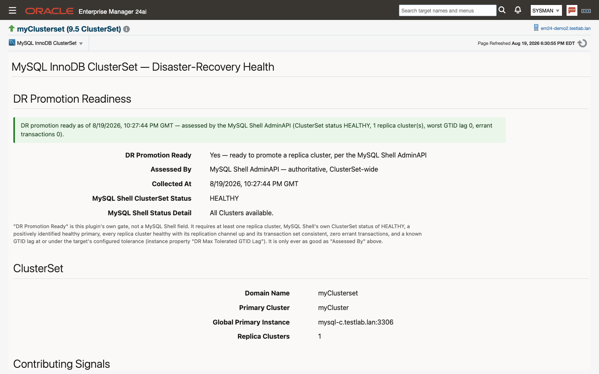The height and width of the screenshot is (374, 599).
Task: Click the Global Primary Instance label
Action: pyautogui.click(x=251, y=322)
